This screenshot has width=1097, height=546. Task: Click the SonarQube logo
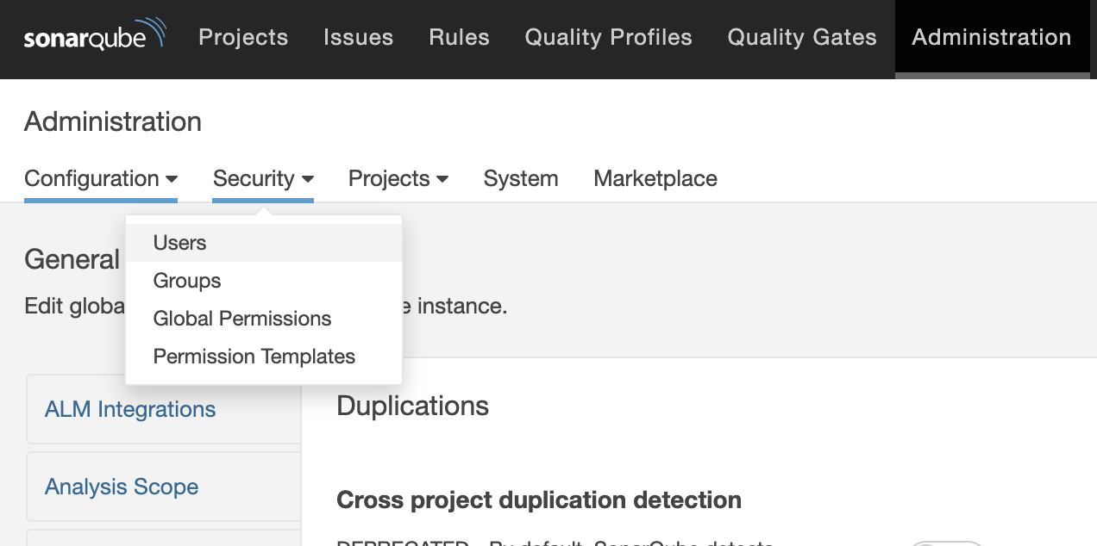click(x=95, y=37)
